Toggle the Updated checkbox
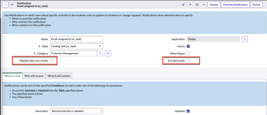Screen dimensions: 267x115 tap(188, 111)
